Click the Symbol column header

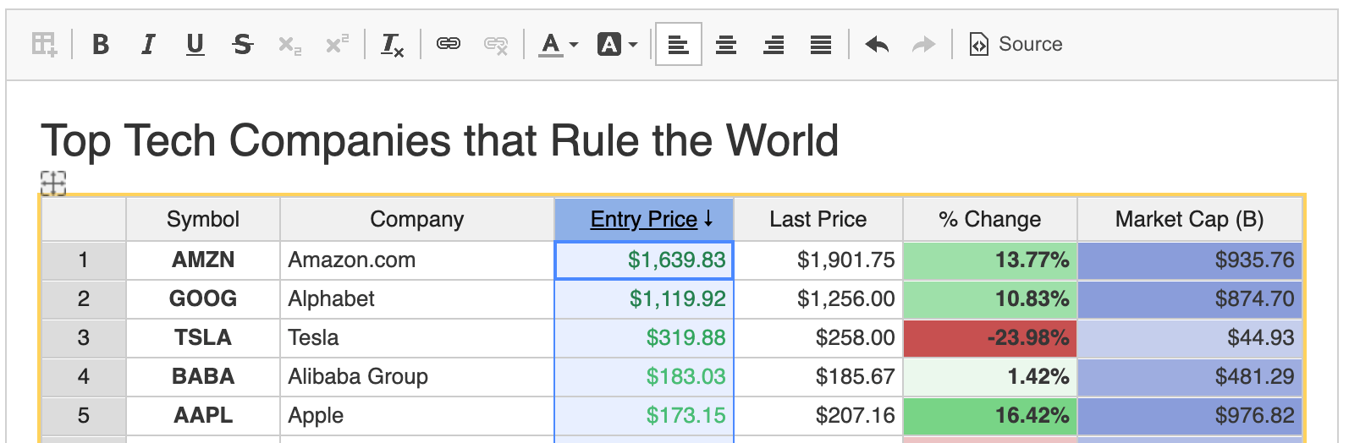(203, 220)
